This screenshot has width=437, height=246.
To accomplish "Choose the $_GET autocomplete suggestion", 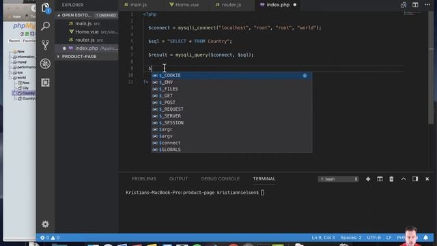I will [231, 96].
